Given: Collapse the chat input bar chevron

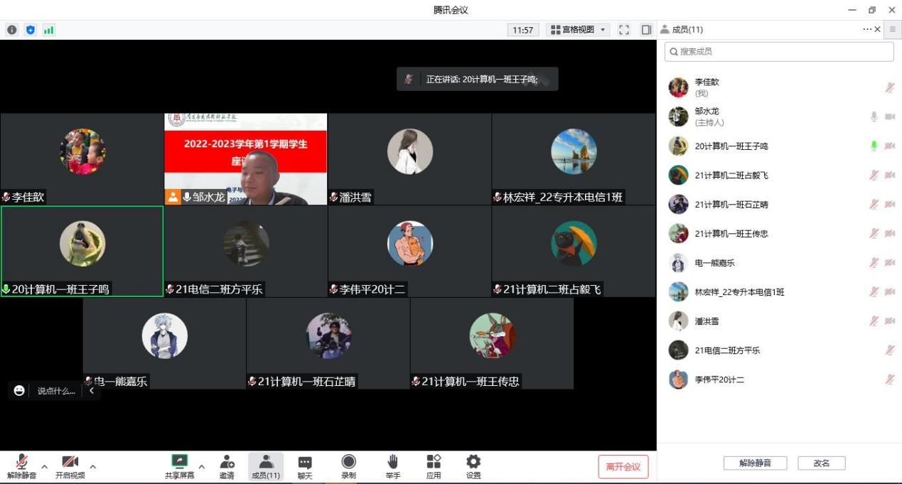Looking at the screenshot, I should point(92,391).
